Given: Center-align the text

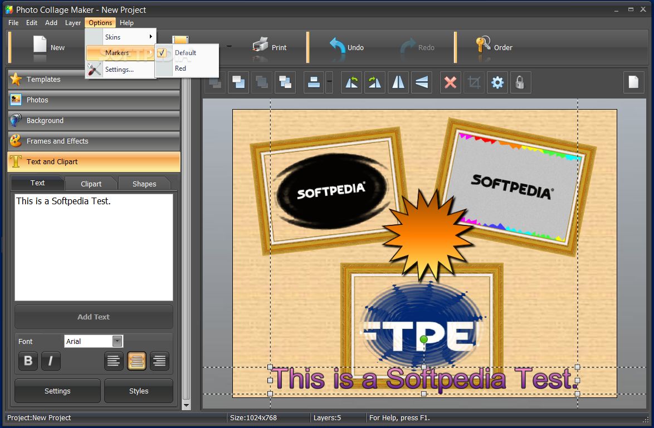Looking at the screenshot, I should 136,361.
